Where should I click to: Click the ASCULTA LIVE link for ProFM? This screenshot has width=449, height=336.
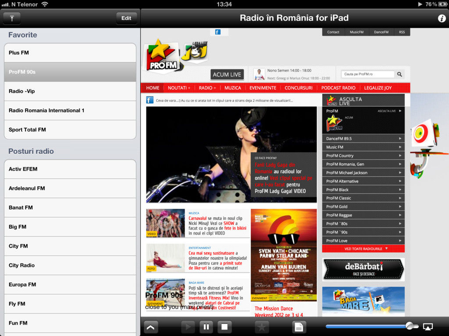[x=389, y=111]
